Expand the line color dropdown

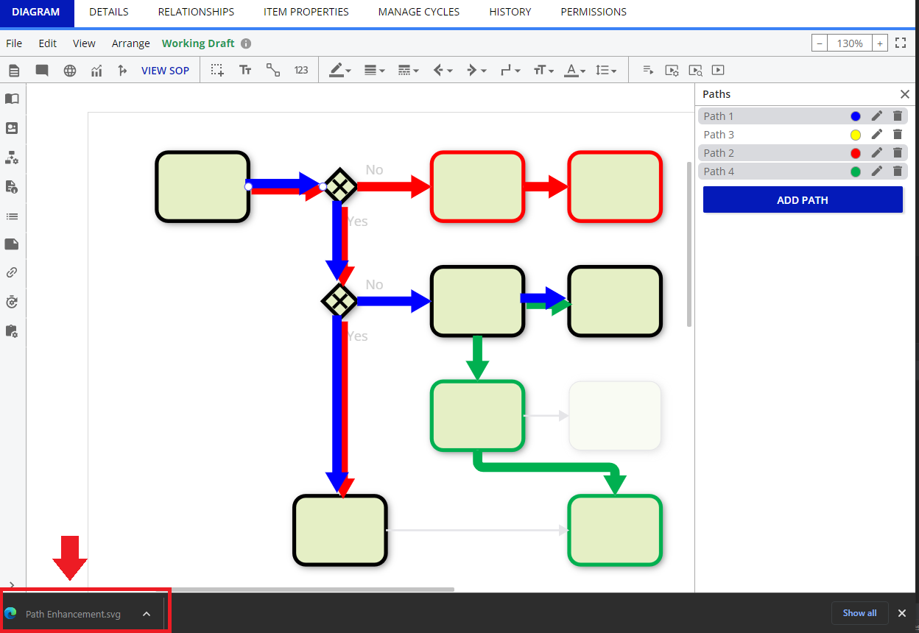(340, 71)
